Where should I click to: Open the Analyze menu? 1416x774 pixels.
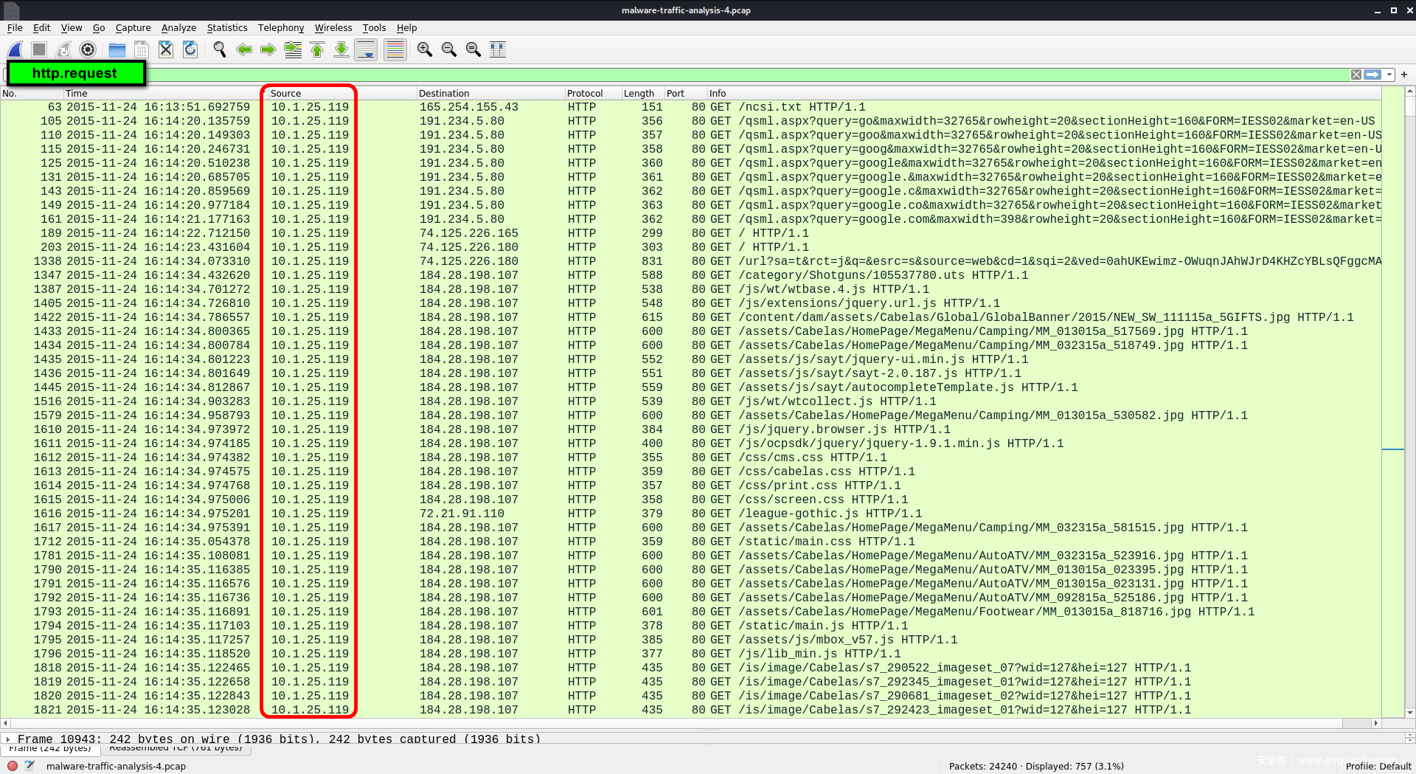[178, 28]
